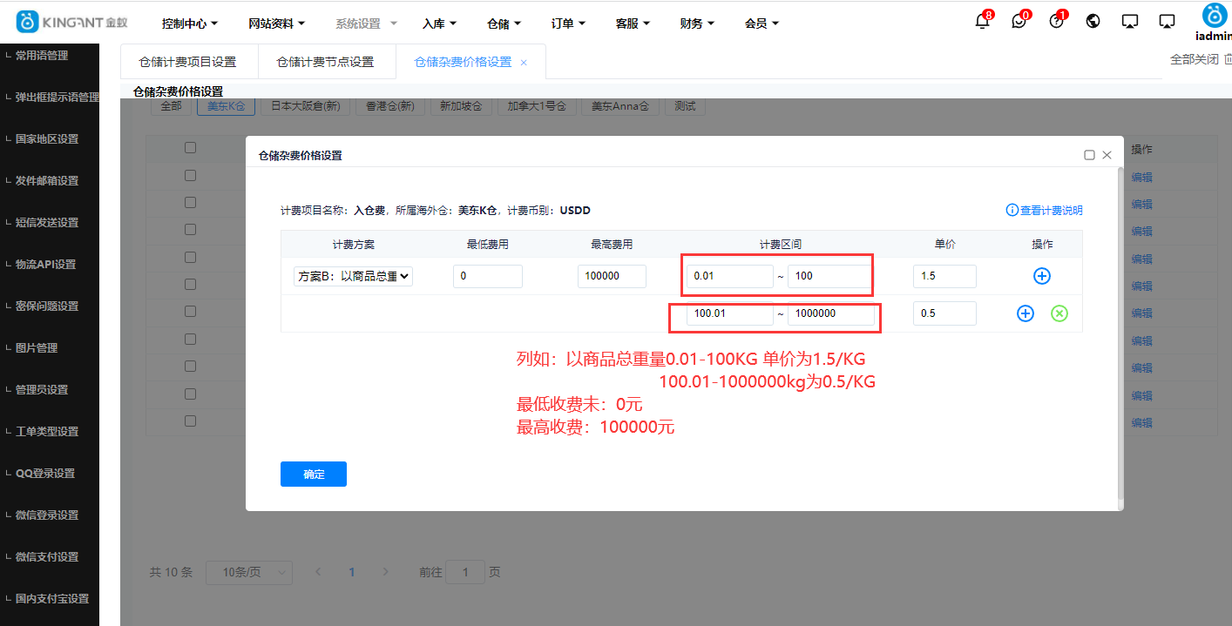This screenshot has height=626, width=1232.
Task: Click the 确定 confirm button
Action: click(x=313, y=474)
